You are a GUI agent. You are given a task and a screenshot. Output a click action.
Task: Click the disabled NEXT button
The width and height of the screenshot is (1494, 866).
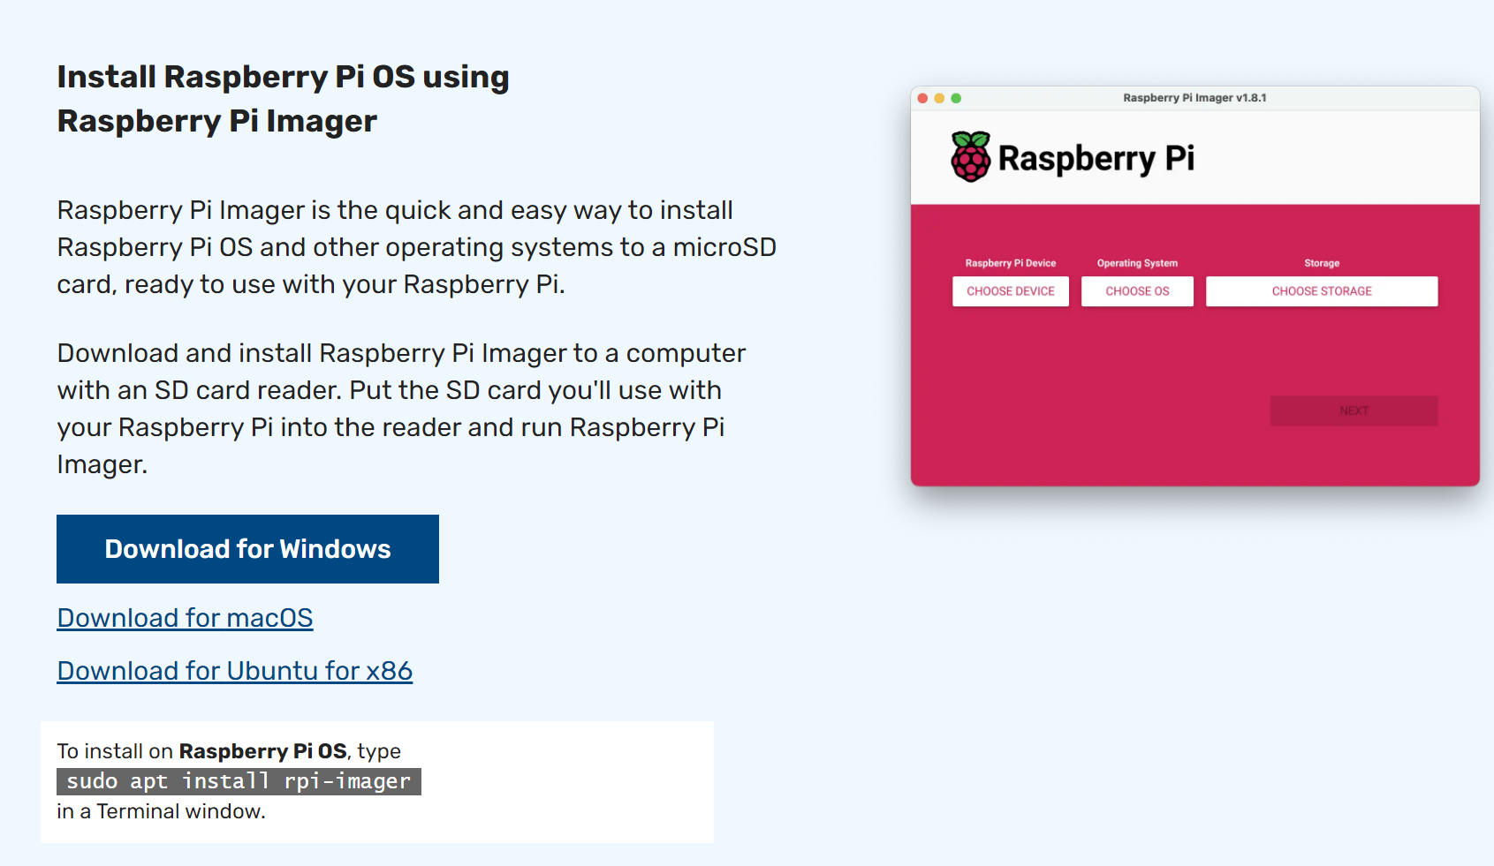[1354, 410]
